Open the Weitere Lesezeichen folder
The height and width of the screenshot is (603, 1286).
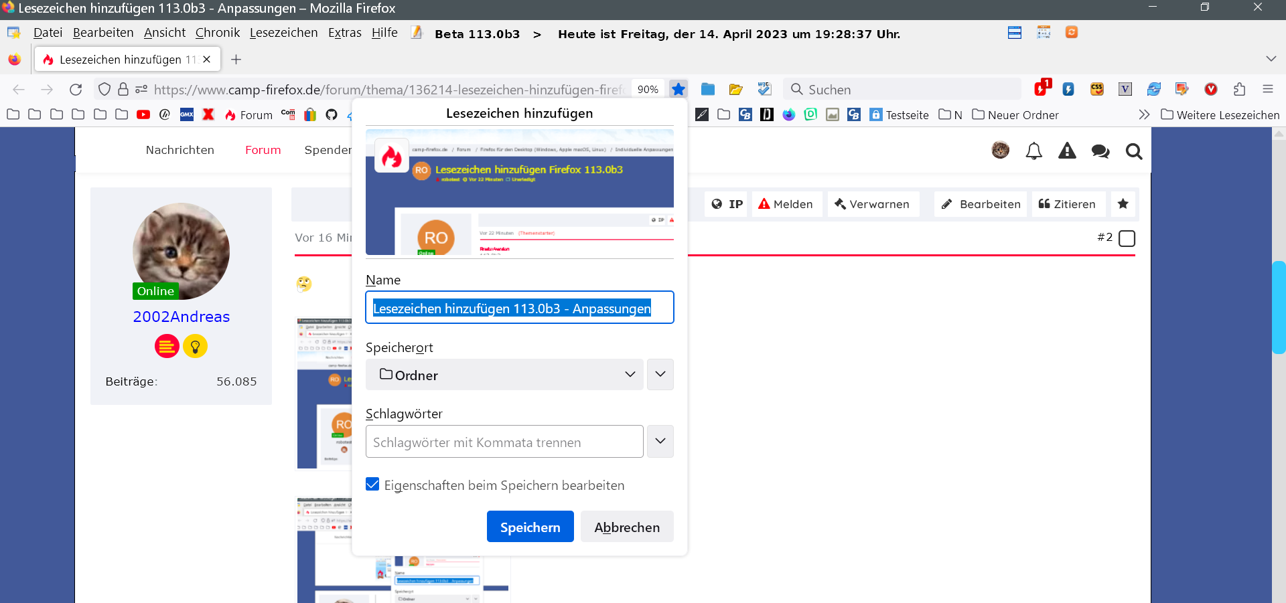click(1220, 114)
